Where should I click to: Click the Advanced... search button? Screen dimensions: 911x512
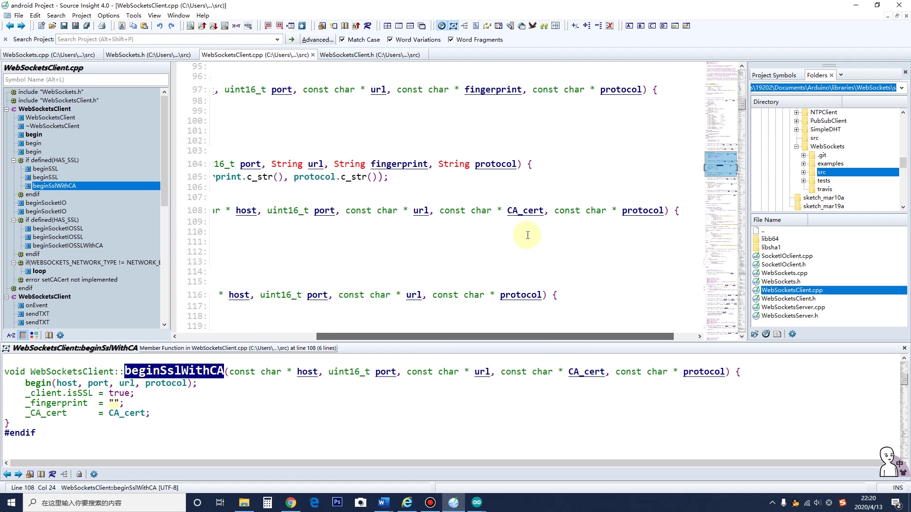pyautogui.click(x=317, y=40)
